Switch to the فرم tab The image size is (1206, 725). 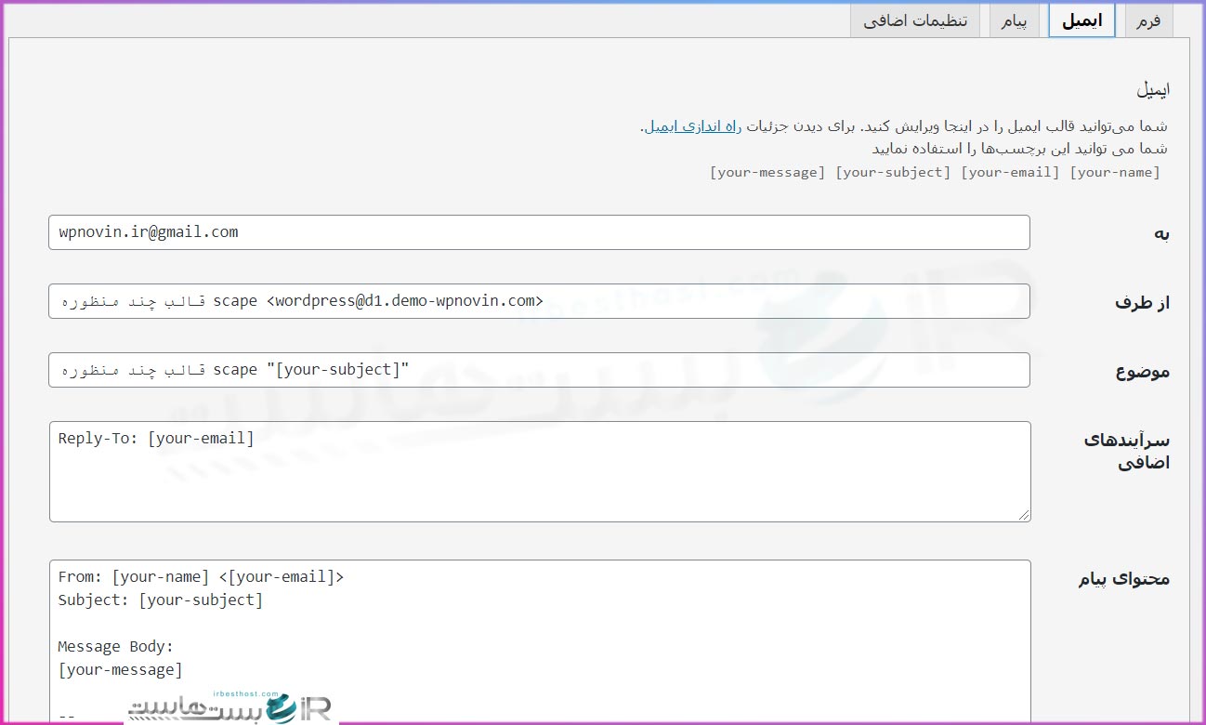click(x=1148, y=20)
